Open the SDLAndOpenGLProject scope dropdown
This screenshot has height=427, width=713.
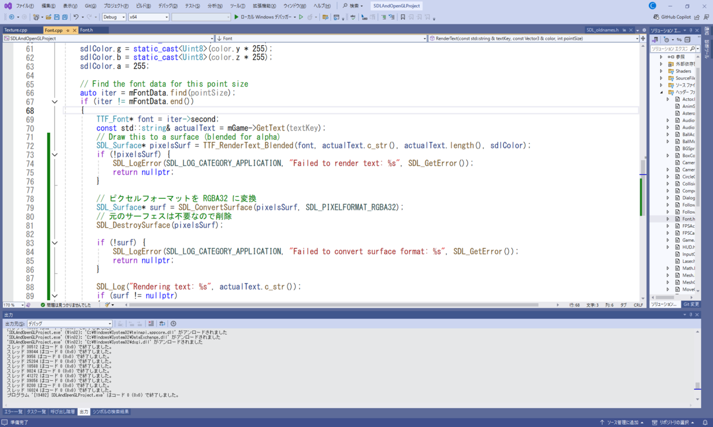[108, 38]
